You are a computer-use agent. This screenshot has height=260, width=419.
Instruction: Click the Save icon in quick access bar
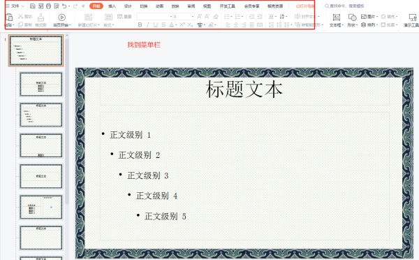coord(33,6)
